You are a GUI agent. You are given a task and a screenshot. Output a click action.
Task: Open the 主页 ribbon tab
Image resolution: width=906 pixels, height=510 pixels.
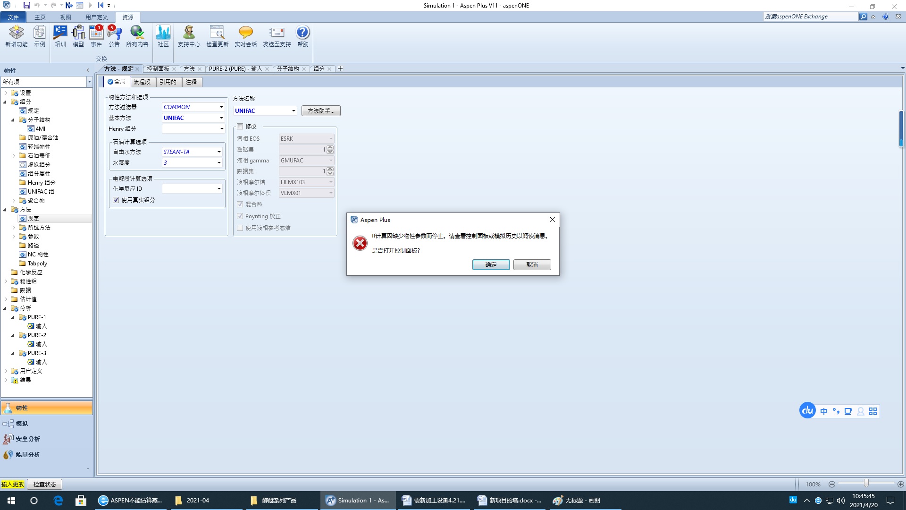pyautogui.click(x=40, y=17)
